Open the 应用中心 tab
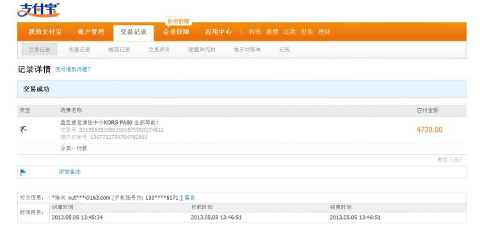Screen dimensions: 480x238 point(218,32)
